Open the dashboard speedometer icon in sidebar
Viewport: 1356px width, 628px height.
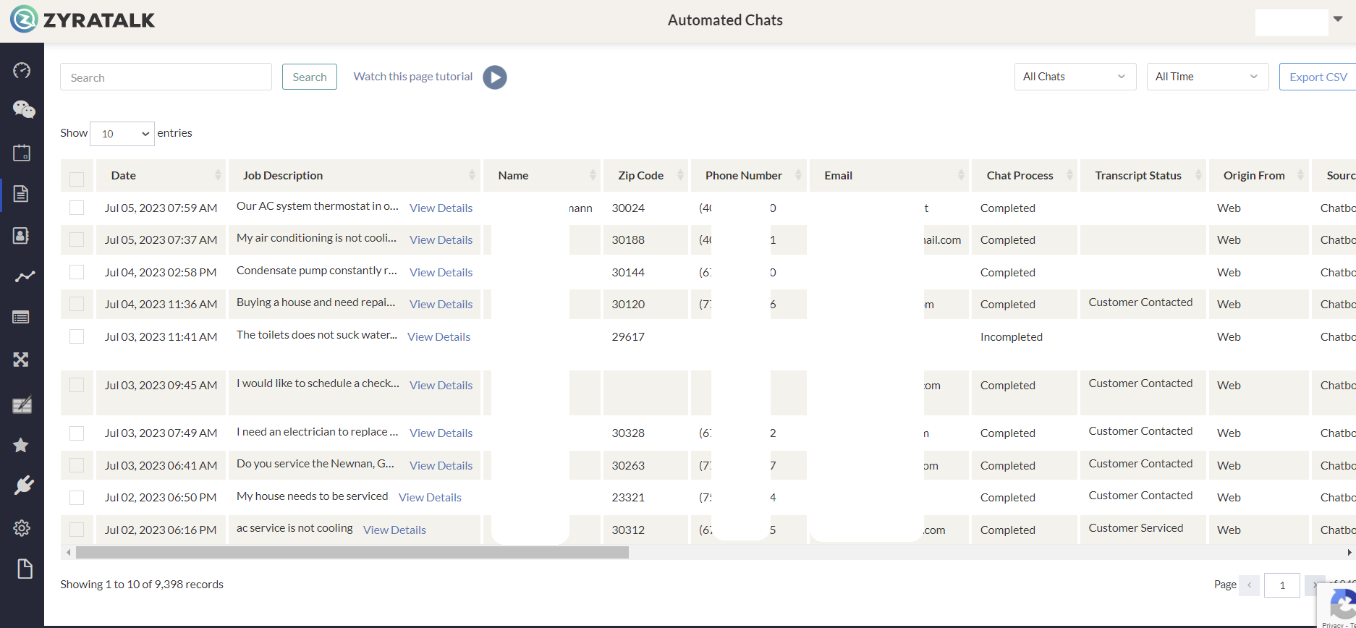22,70
